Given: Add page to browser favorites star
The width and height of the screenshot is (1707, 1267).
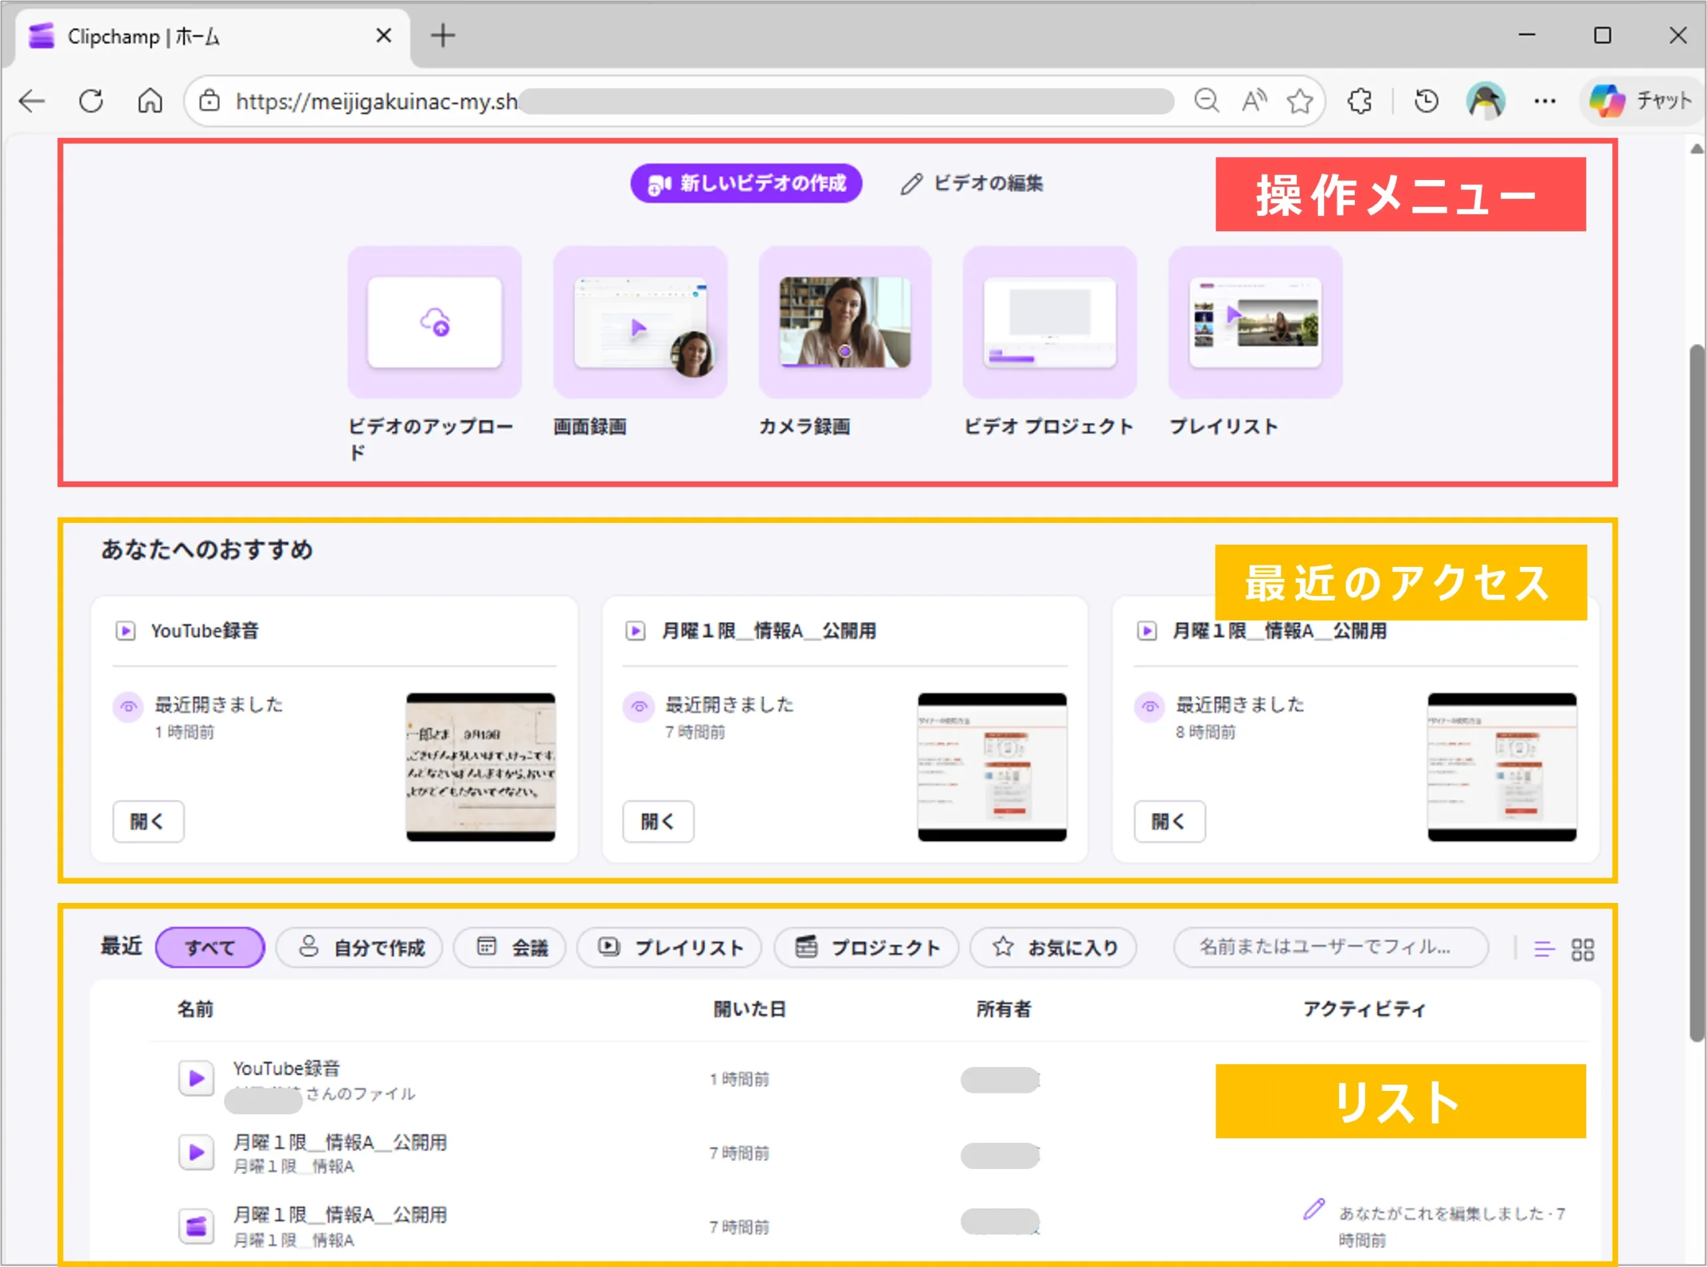Looking at the screenshot, I should pos(1300,101).
